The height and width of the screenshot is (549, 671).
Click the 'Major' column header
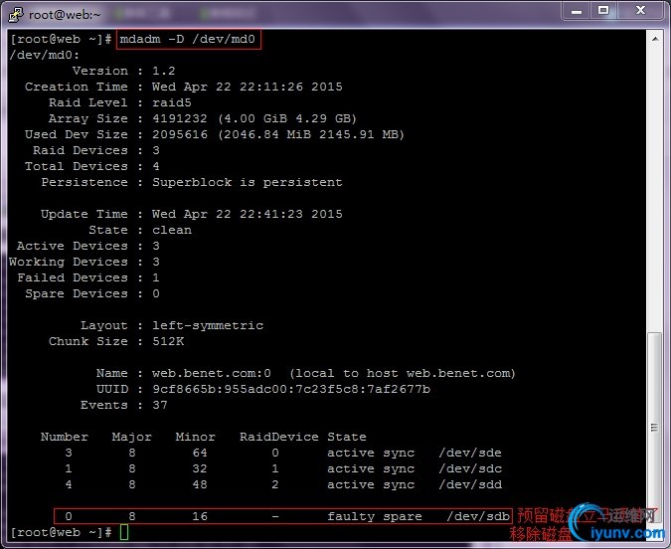pos(132,437)
